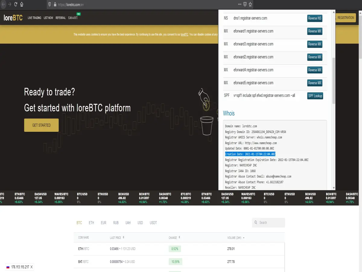Screen dimensions: 362x272
Task: Click the DASH/USD 127.05 ticker item
Action: click(x=41, y=198)
